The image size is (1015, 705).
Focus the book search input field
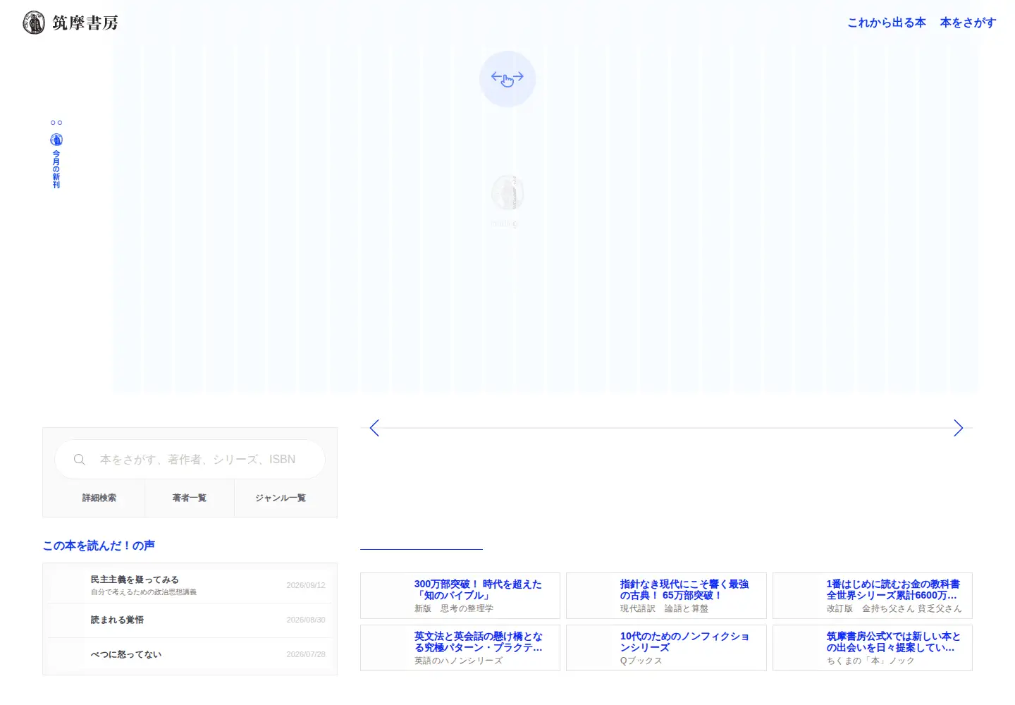click(190, 460)
